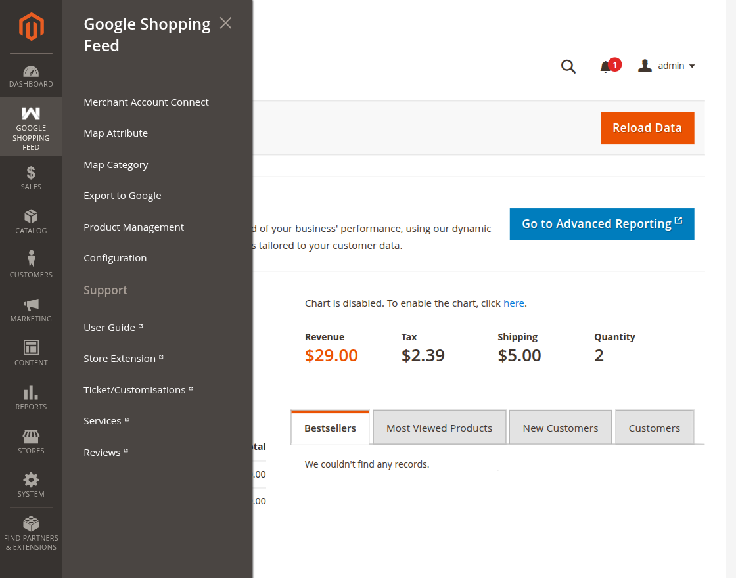Open the Export to Google menu item

(x=122, y=196)
